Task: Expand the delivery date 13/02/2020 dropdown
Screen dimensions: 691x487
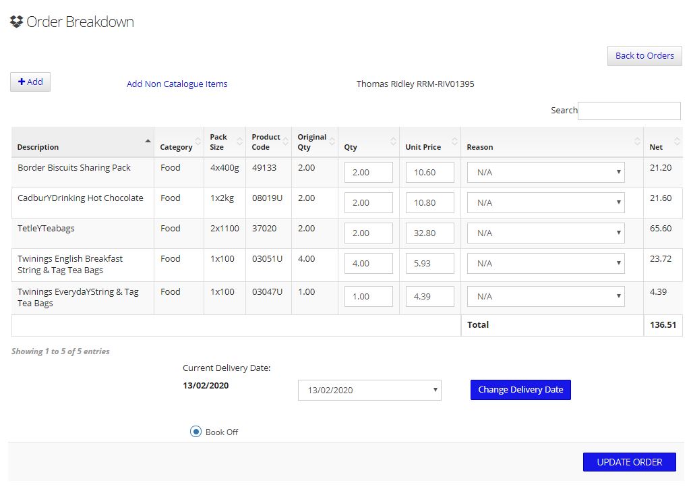Action: point(369,390)
